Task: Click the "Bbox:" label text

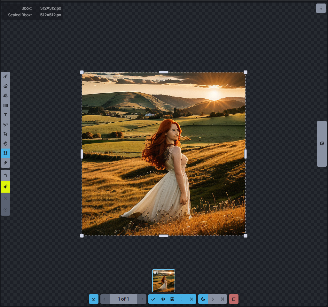Action: pos(27,8)
